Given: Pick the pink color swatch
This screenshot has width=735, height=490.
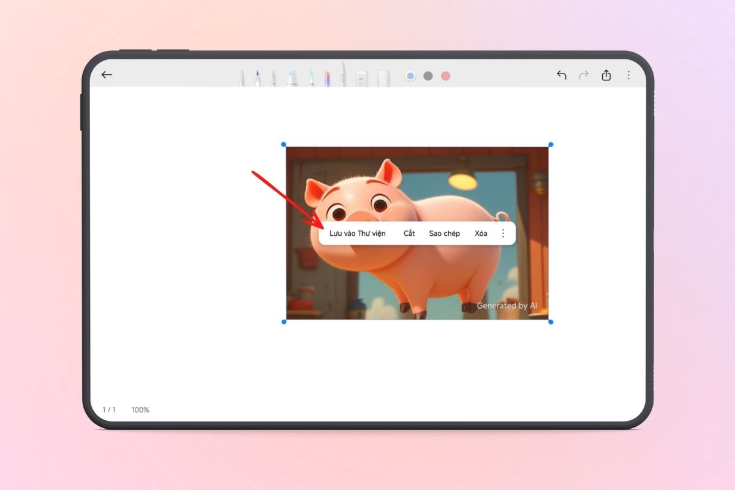Looking at the screenshot, I should 446,76.
